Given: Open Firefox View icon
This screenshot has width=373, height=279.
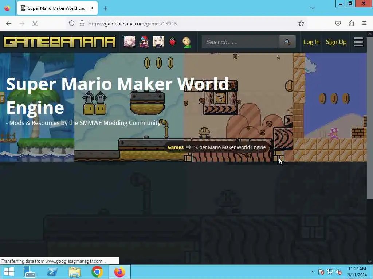Looking at the screenshot, I should pyautogui.click(x=7, y=8).
